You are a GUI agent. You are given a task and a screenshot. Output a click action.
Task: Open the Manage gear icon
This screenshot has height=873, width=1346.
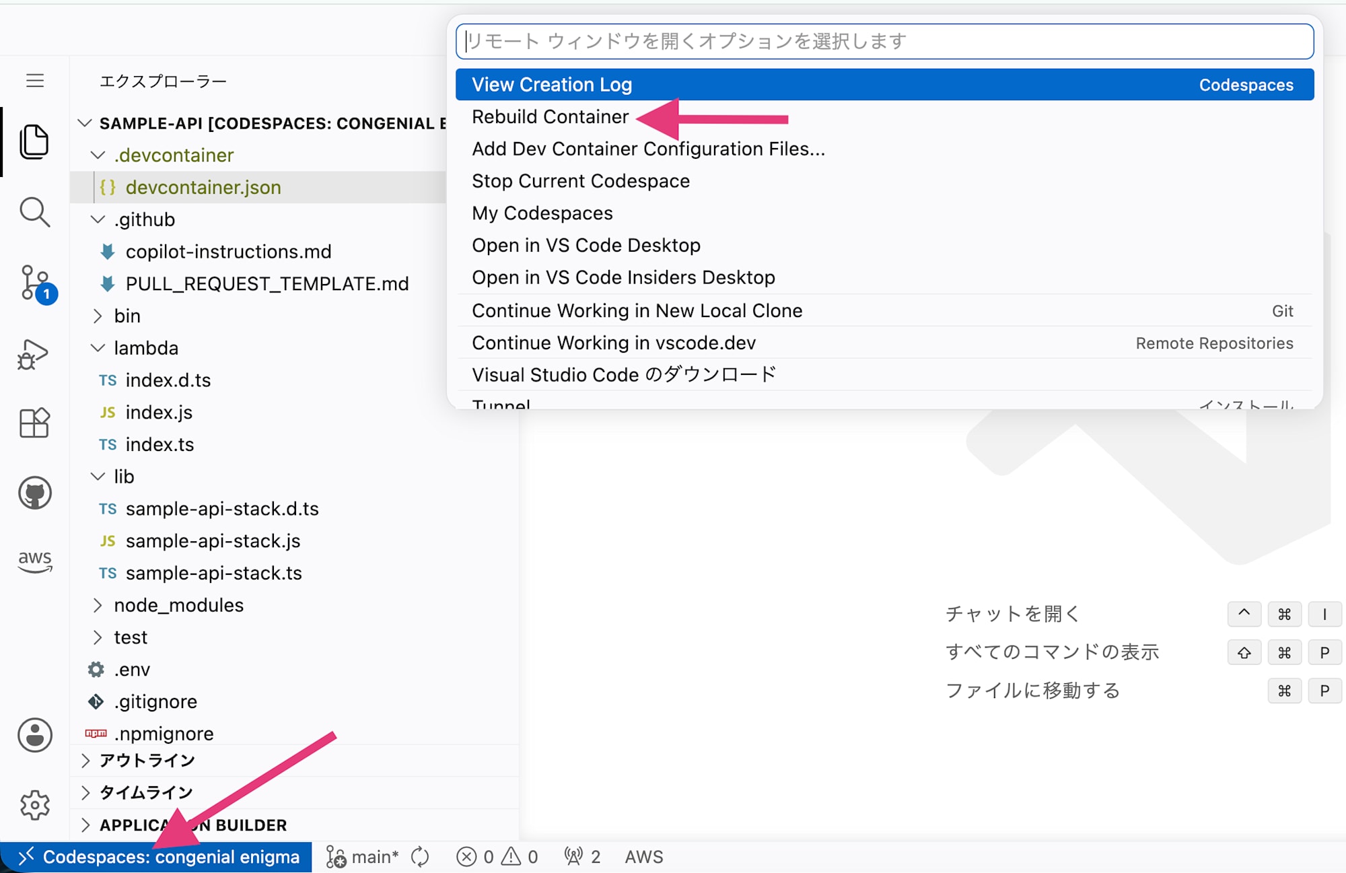[35, 805]
